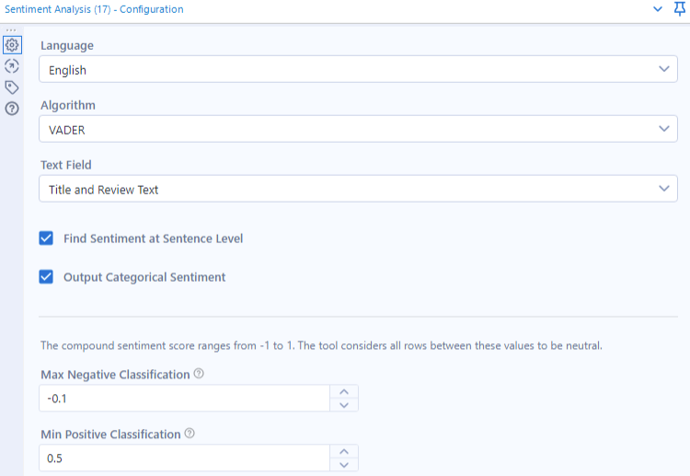Open the Annotation tag icon in sidebar
Image resolution: width=690 pixels, height=476 pixels.
pyautogui.click(x=12, y=87)
